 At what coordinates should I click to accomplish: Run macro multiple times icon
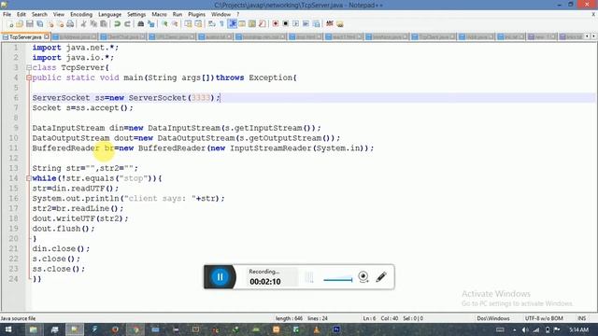(x=306, y=24)
